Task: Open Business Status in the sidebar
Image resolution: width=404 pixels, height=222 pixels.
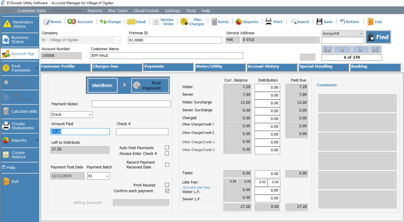Action: tap(20, 40)
